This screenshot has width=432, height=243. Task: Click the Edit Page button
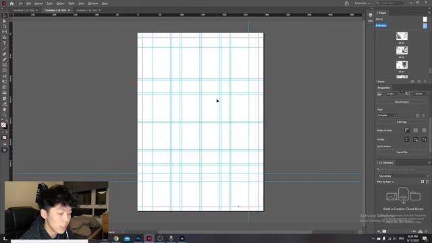tap(402, 122)
